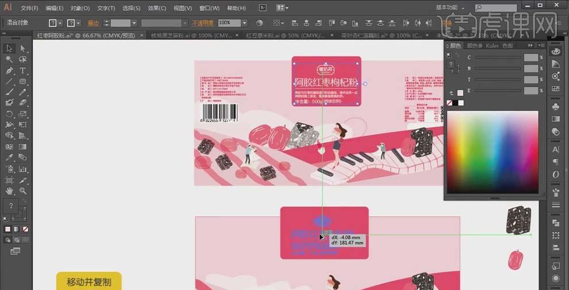Choose the Gradient tool

click(22, 147)
